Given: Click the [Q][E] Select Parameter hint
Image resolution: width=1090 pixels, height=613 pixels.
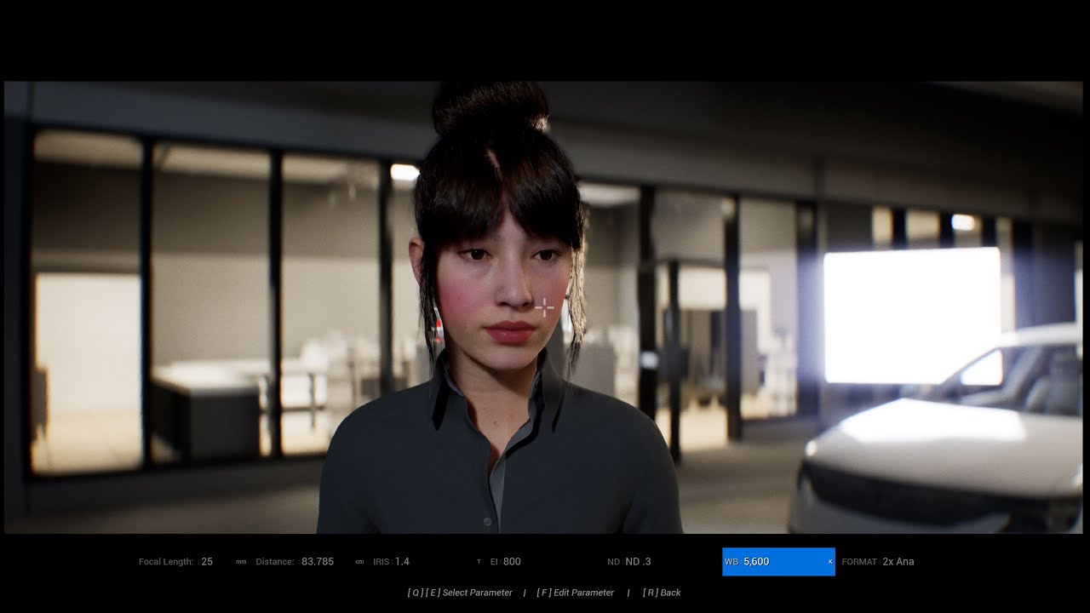Looking at the screenshot, I should point(460,593).
